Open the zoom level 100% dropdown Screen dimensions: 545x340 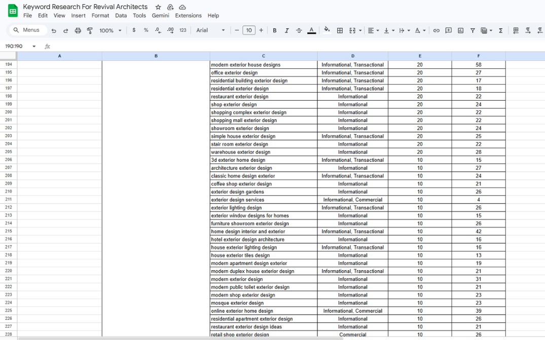click(x=111, y=30)
